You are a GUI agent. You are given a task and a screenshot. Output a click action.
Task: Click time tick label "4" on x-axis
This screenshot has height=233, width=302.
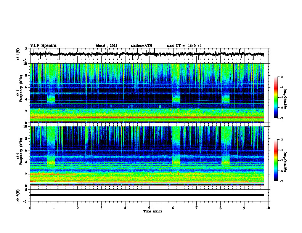[x=125, y=208]
